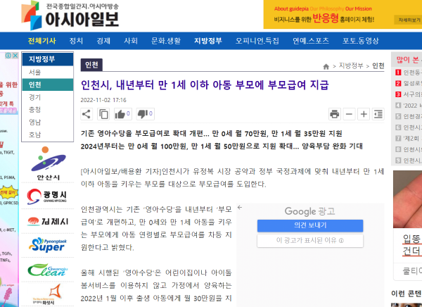Open the 화성시 logo banner
Image resolution: width=422 pixels, height=307 pixels.
coord(47,294)
